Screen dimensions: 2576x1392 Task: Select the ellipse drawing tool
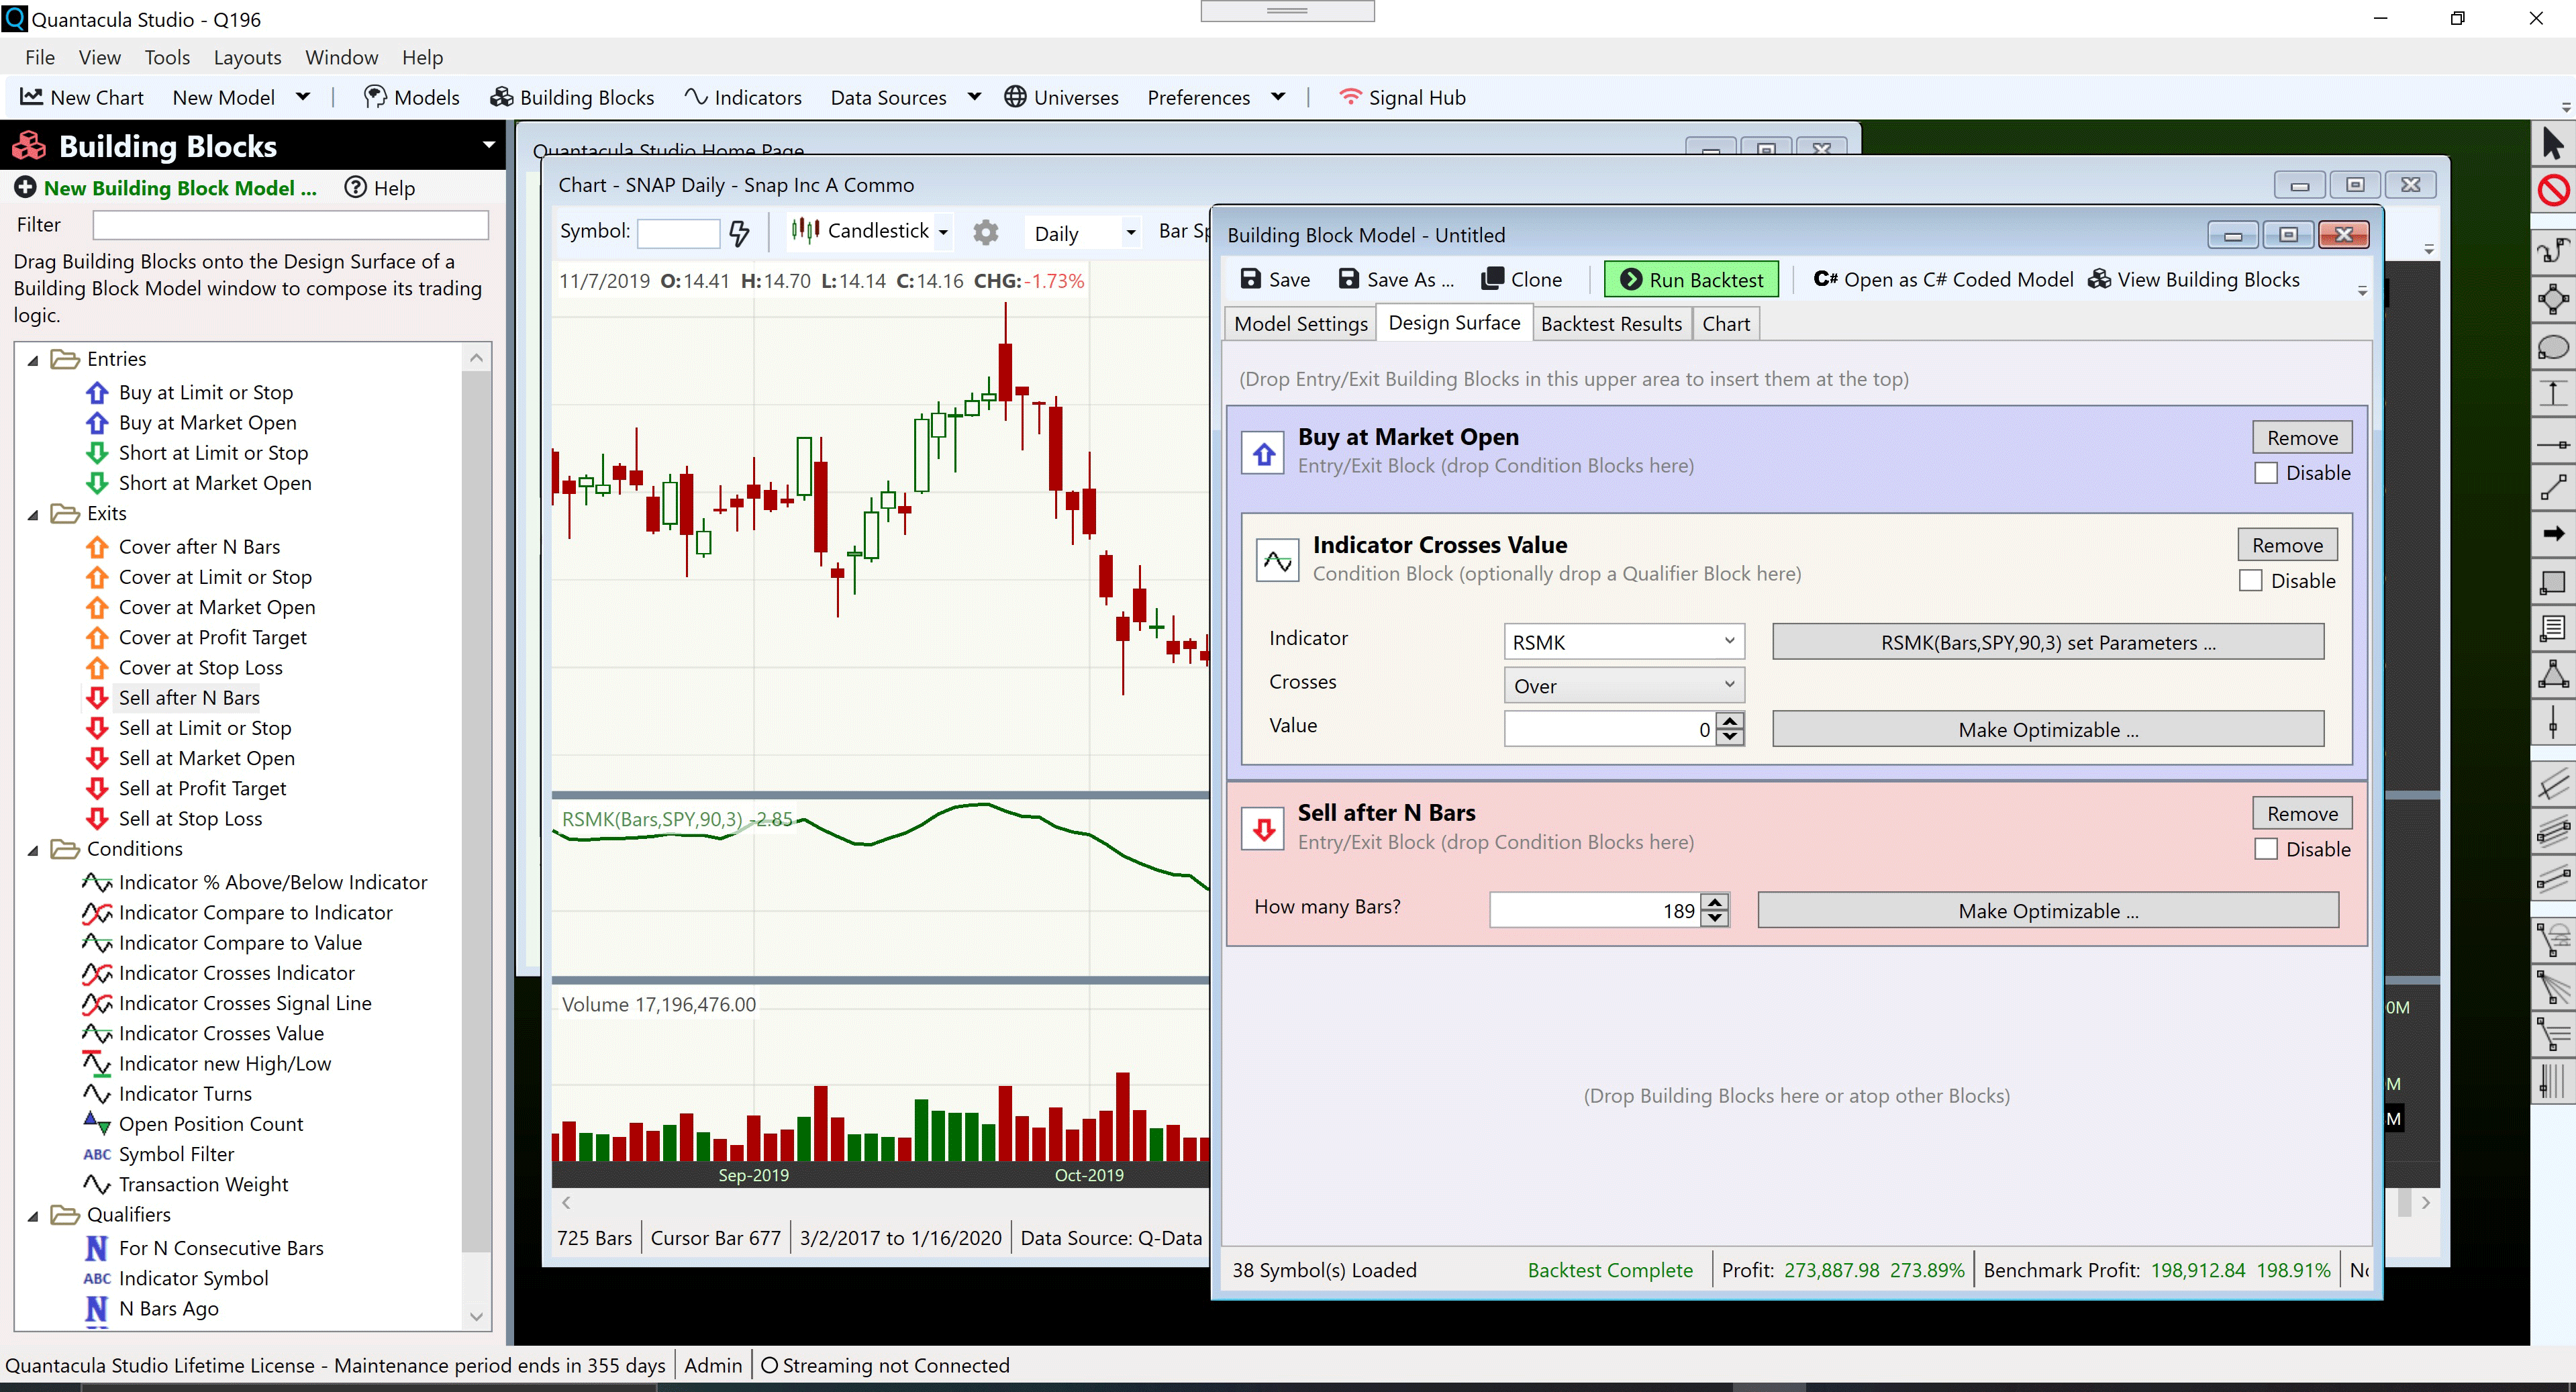2553,347
